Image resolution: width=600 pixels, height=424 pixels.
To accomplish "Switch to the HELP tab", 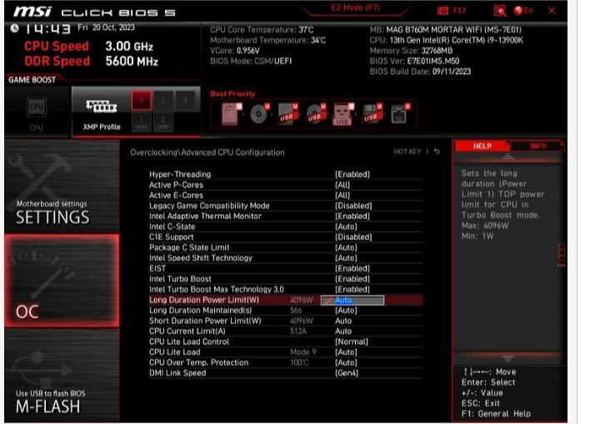I will [x=482, y=146].
